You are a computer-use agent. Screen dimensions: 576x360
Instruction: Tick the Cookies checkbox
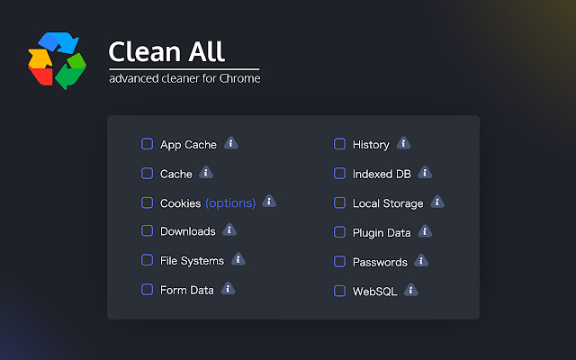(x=147, y=202)
